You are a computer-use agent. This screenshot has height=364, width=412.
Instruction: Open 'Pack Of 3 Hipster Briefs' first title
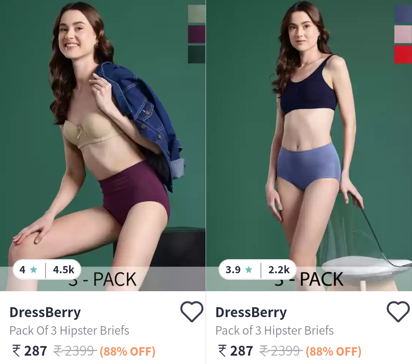(69, 331)
